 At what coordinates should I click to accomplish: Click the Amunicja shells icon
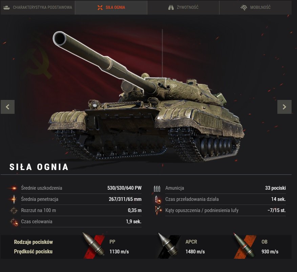pos(157,189)
